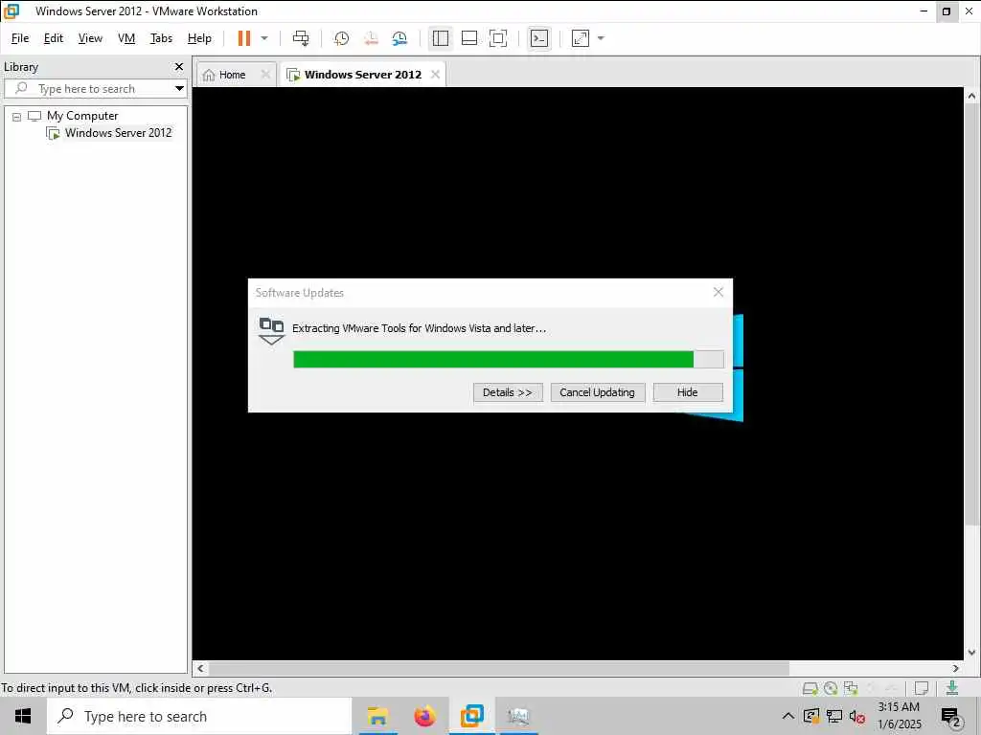The image size is (981, 735).
Task: Click the network adapter status icon
Action: (x=851, y=688)
